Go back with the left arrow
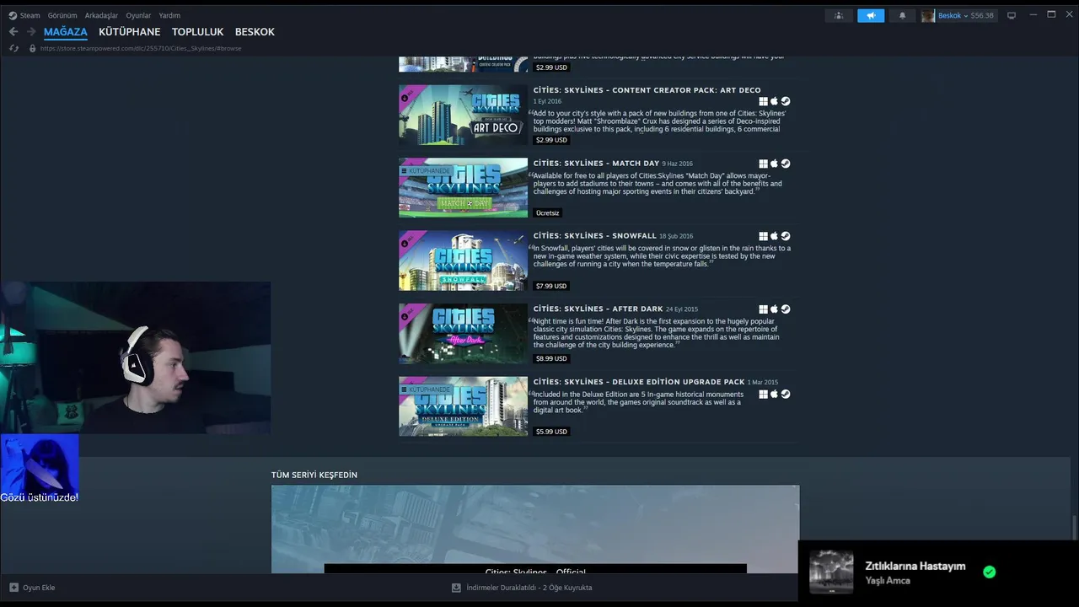Image resolution: width=1079 pixels, height=607 pixels. 13,32
